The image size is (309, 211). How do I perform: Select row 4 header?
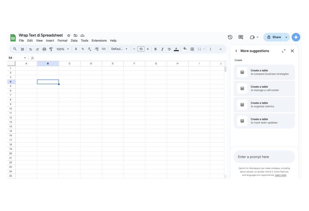pos(11,82)
